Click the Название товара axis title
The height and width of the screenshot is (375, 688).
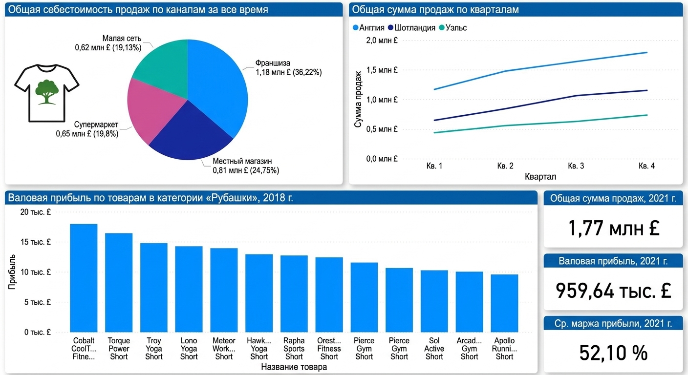[294, 367]
